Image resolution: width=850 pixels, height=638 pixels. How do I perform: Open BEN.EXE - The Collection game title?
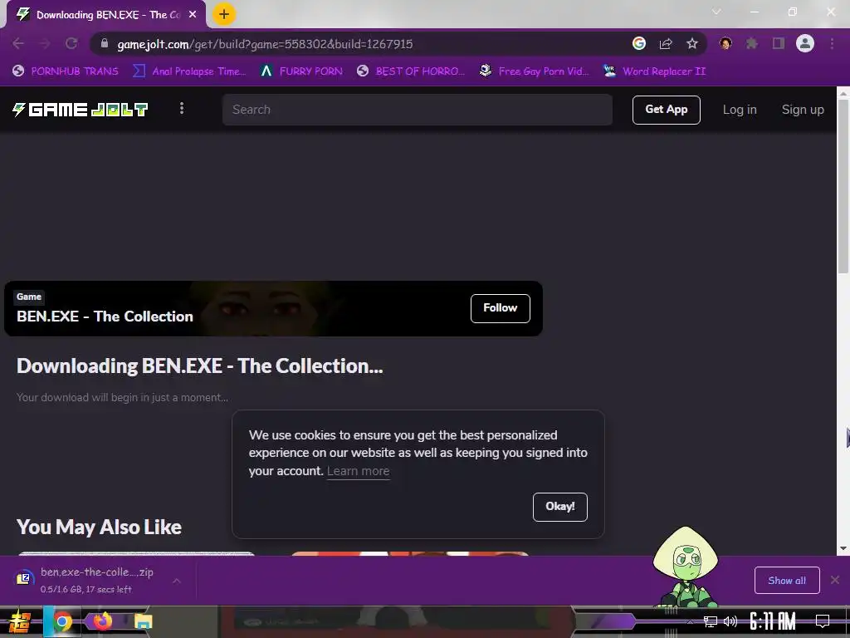[x=105, y=317]
